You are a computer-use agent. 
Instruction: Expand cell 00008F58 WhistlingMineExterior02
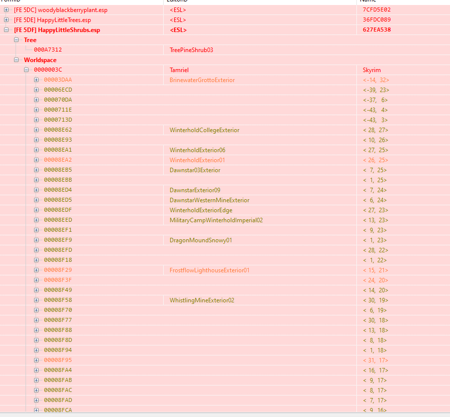[36, 300]
